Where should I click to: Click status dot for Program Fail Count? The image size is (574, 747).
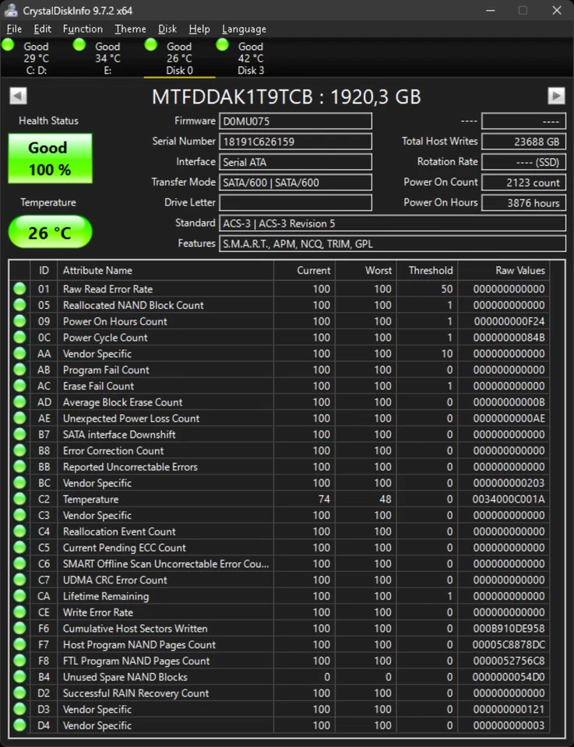point(19,370)
